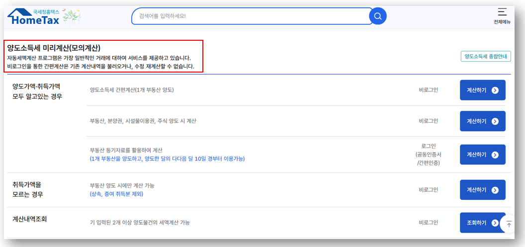The width and height of the screenshot is (525, 247).
Task: Click 비로그인 label in 계산내역조회 row
Action: pyautogui.click(x=428, y=222)
